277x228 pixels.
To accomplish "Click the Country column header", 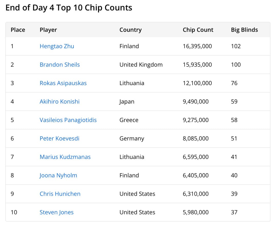I will (x=130, y=30).
